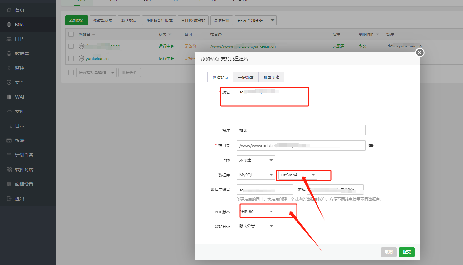
Task: Select the 网站 globe icon in sidebar
Action: click(x=9, y=25)
